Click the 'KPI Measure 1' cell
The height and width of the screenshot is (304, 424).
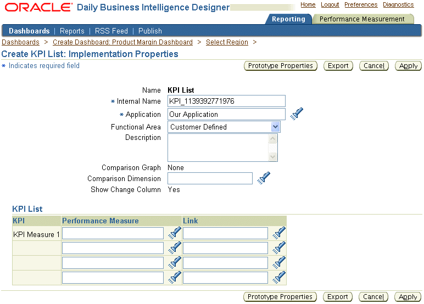[36, 234]
